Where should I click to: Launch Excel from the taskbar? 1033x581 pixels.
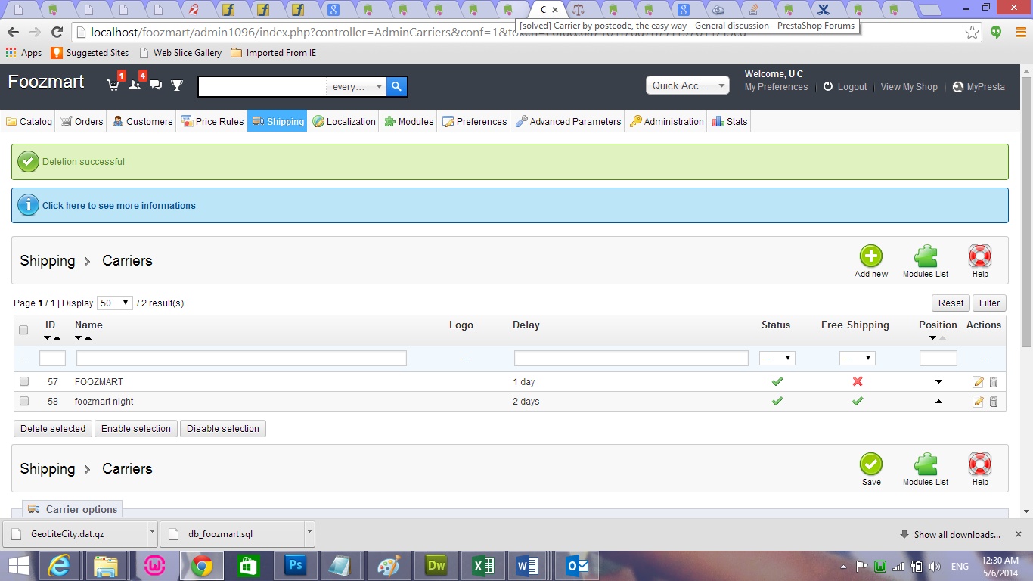483,566
